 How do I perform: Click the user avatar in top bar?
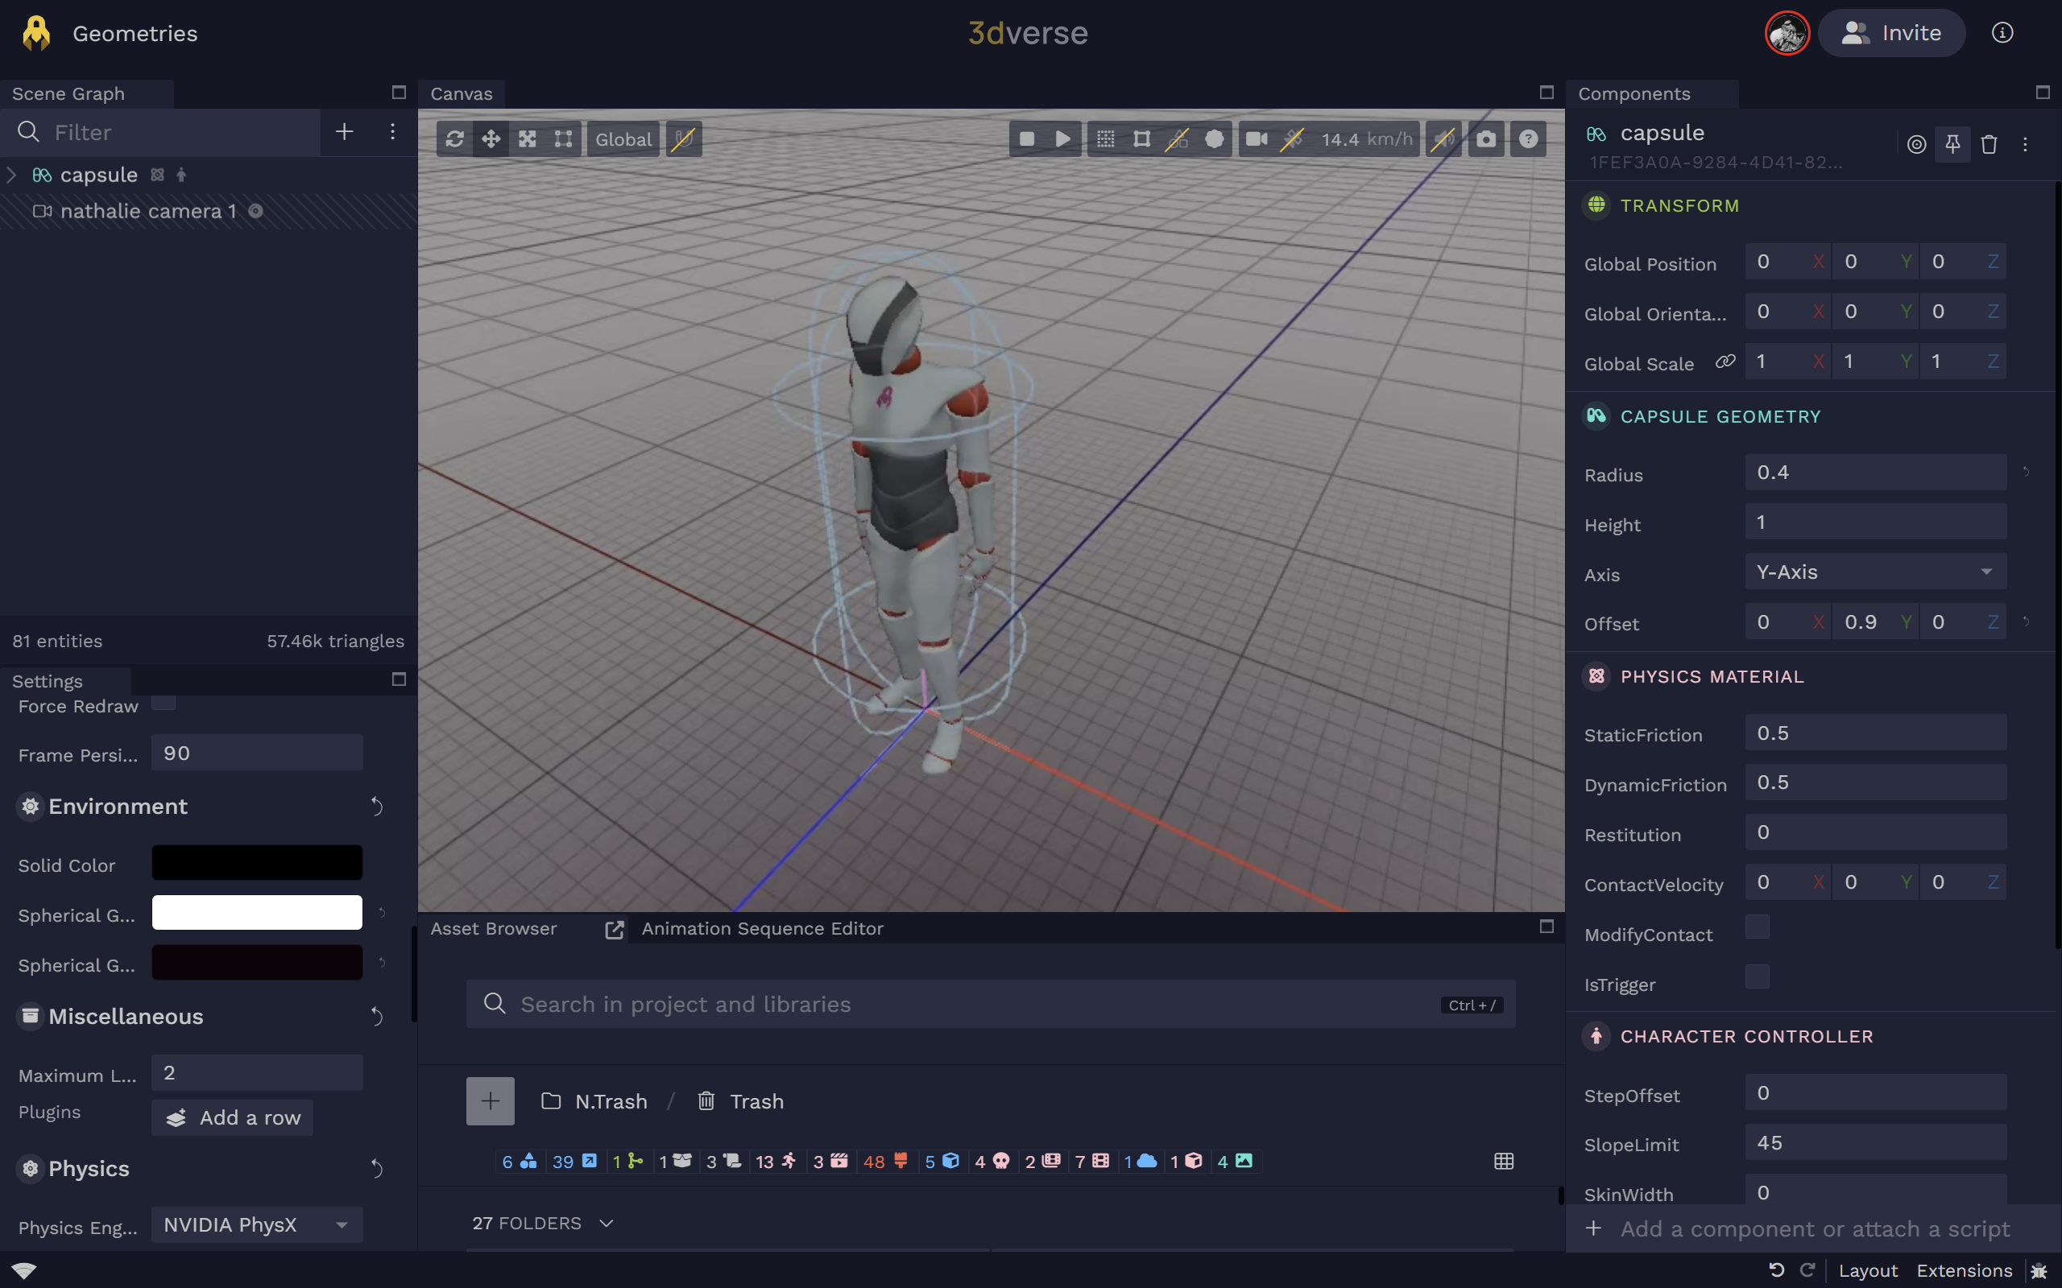tap(1786, 33)
